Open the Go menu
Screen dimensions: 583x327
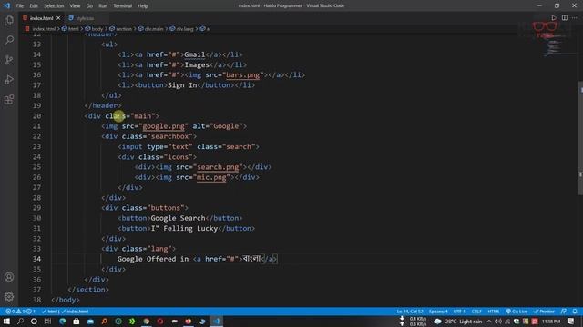click(x=89, y=6)
